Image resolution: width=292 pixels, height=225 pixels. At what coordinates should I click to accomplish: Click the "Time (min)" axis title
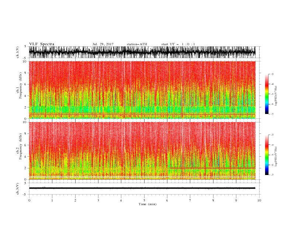coord(147,204)
